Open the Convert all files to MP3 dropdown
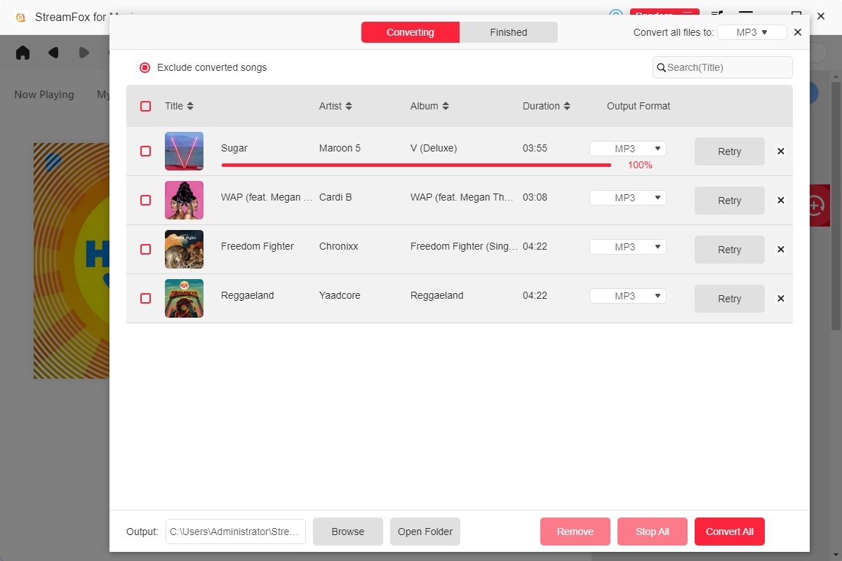The height and width of the screenshot is (561, 842). point(752,32)
